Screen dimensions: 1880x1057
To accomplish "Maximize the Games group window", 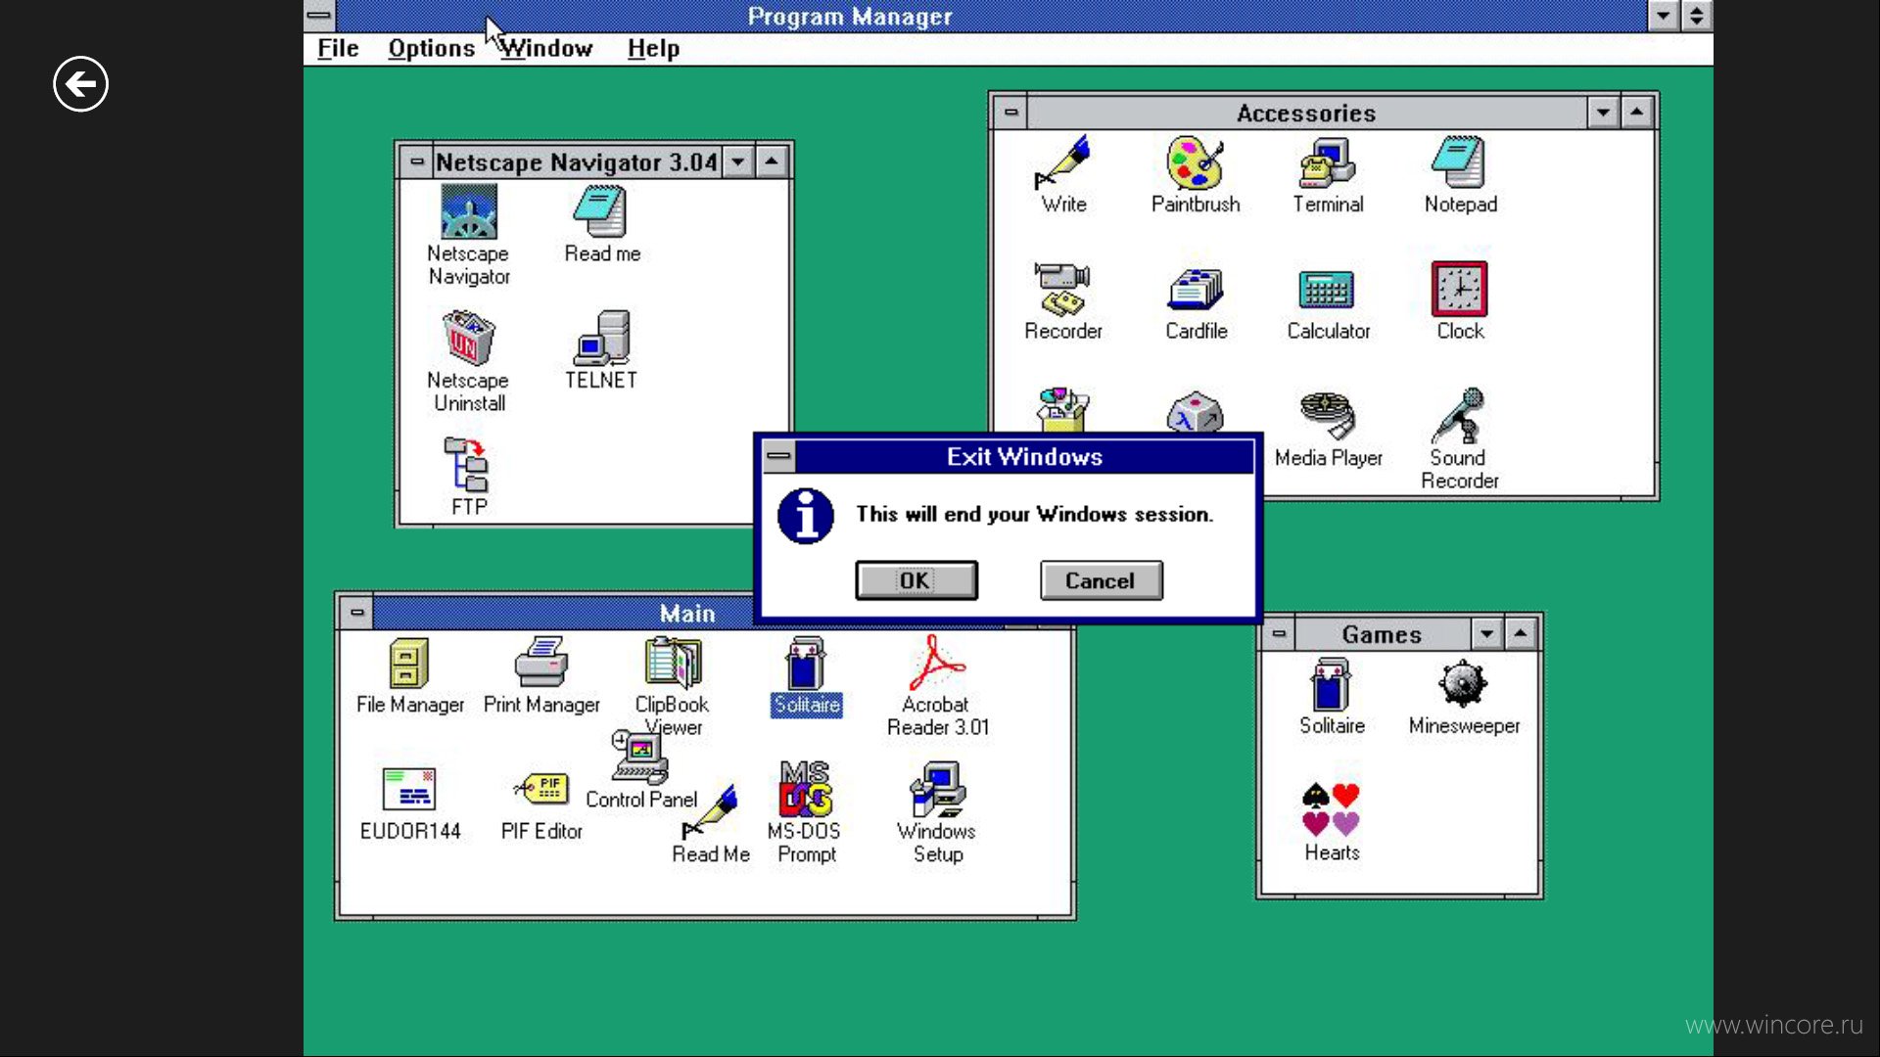I will (x=1521, y=634).
